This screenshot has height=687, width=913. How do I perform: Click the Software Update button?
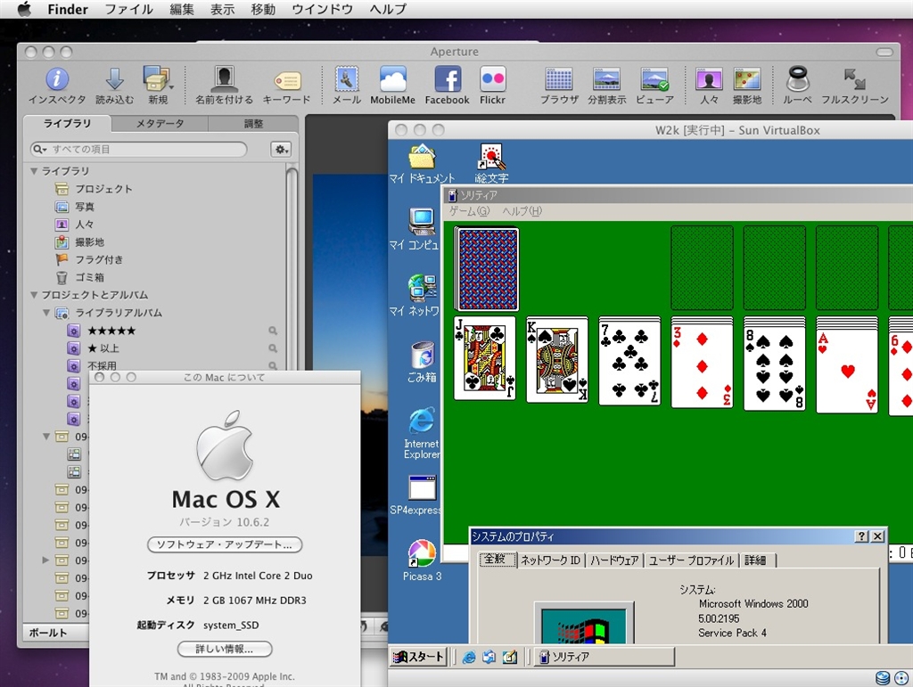click(x=225, y=544)
